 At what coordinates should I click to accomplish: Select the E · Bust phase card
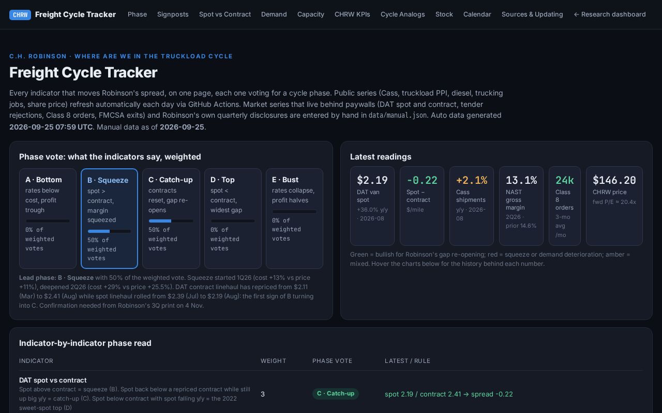click(x=294, y=218)
